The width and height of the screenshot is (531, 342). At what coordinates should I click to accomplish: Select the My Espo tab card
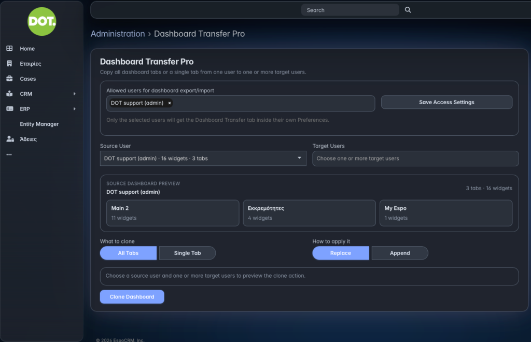click(x=445, y=213)
